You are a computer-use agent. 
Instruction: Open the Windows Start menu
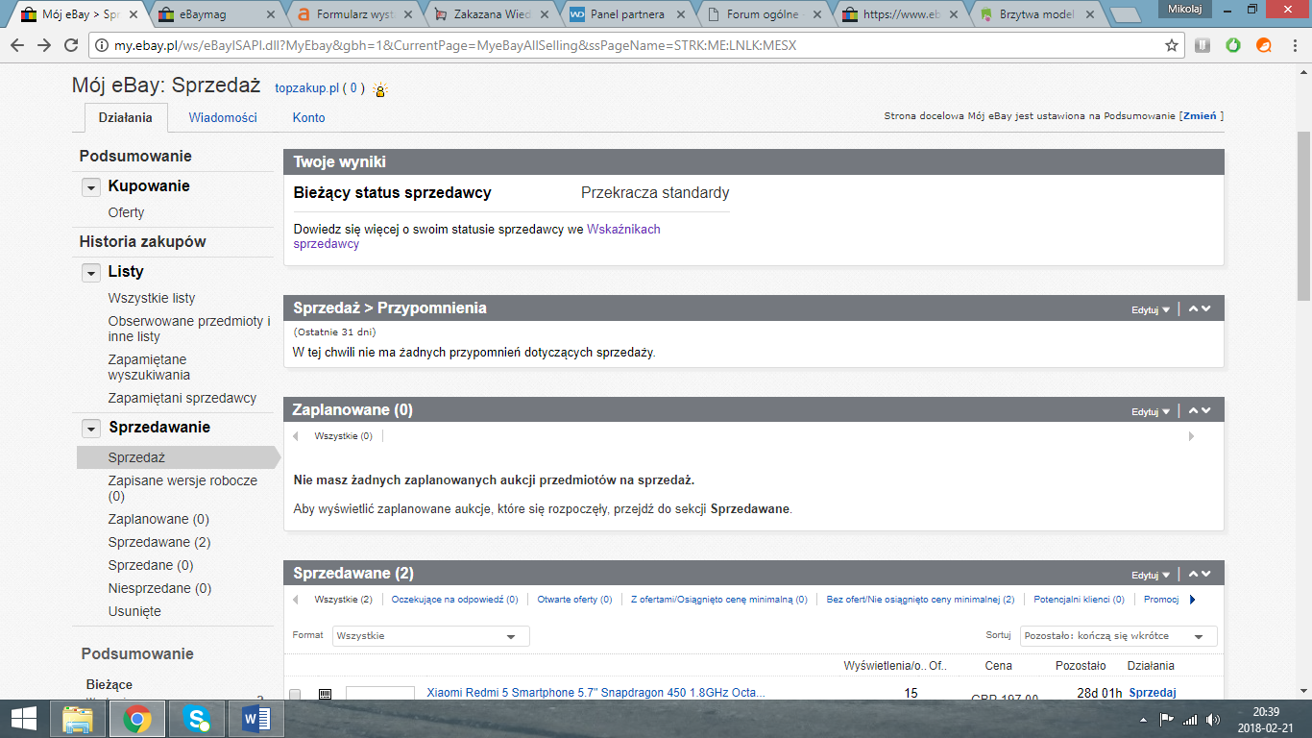(x=24, y=718)
